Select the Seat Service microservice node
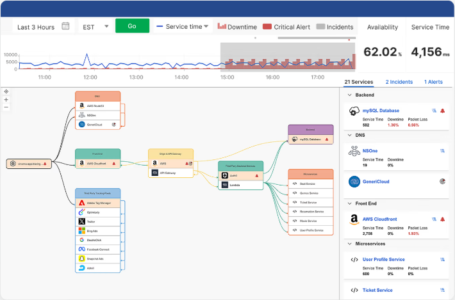 (x=311, y=184)
